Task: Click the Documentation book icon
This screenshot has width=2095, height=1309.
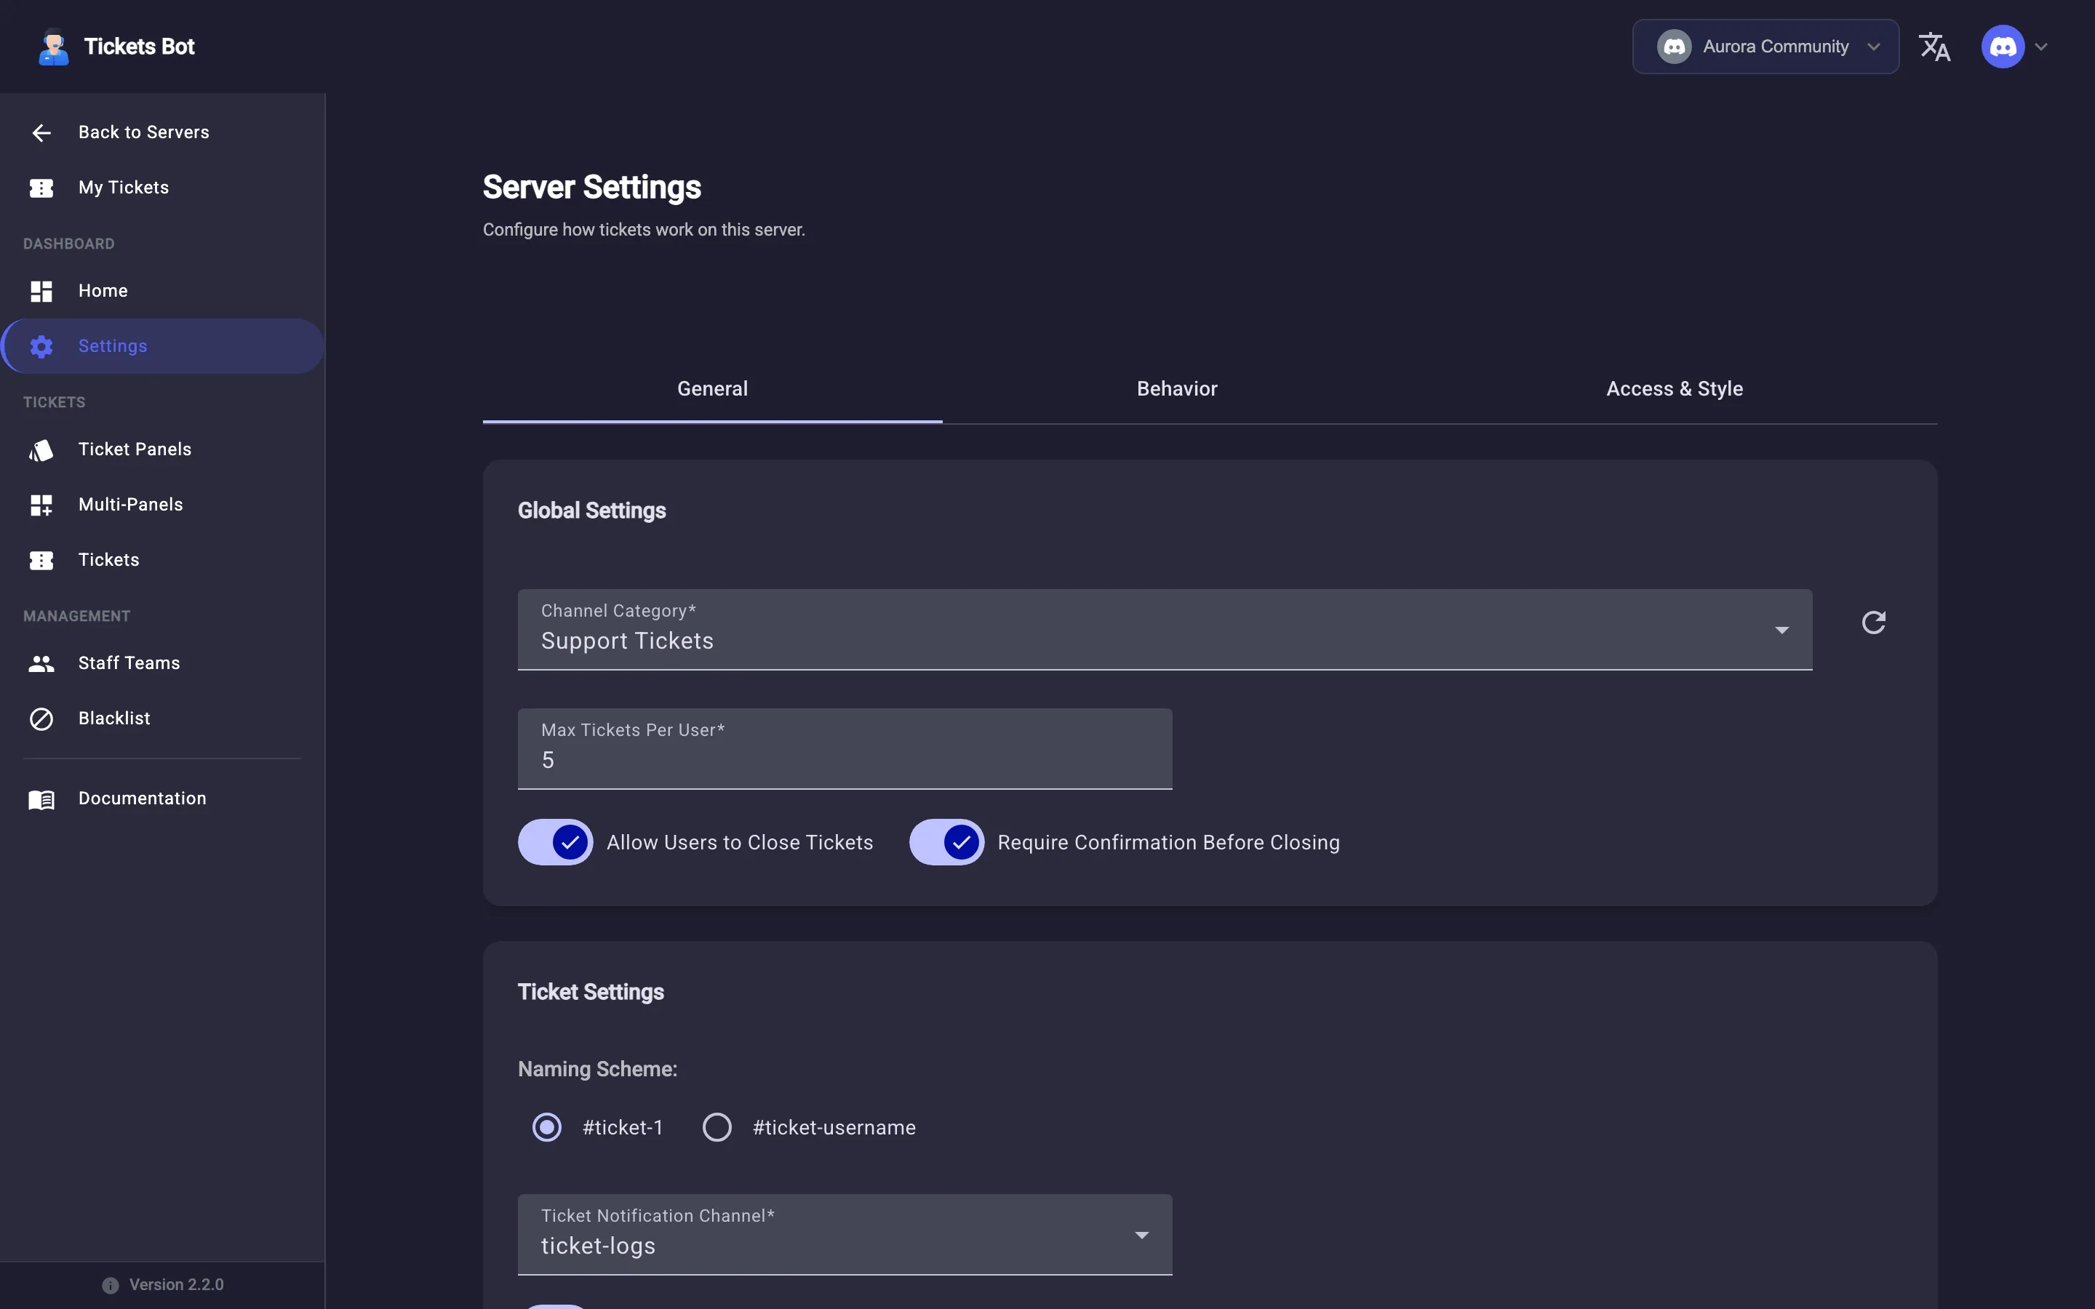Action: (41, 799)
